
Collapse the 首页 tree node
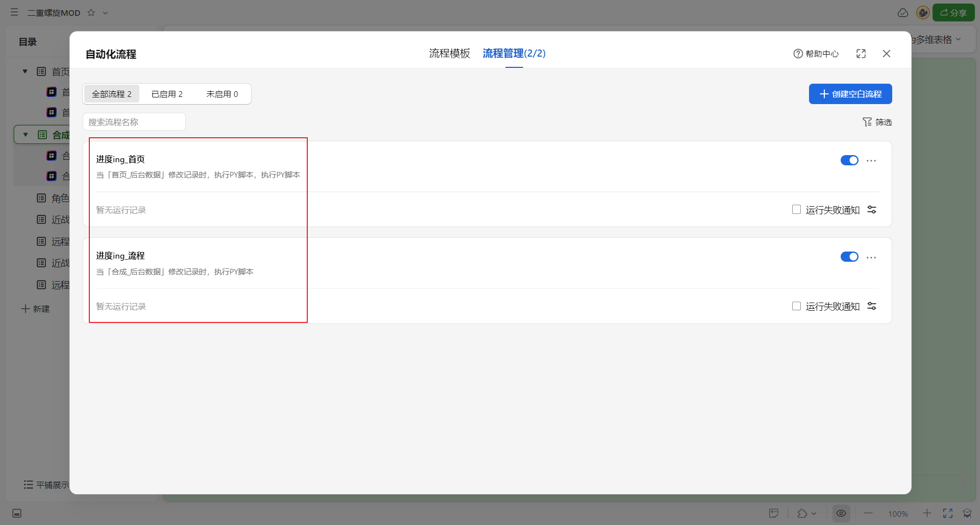tap(25, 71)
